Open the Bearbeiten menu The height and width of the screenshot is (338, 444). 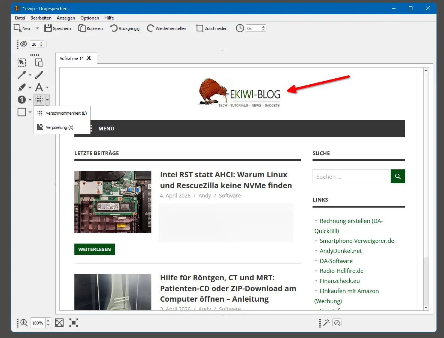pyautogui.click(x=41, y=18)
